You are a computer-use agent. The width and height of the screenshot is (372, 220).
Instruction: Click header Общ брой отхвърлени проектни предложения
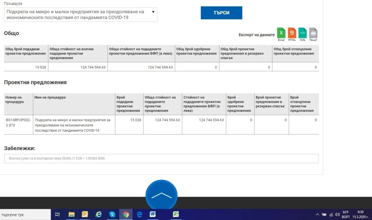coord(296,54)
